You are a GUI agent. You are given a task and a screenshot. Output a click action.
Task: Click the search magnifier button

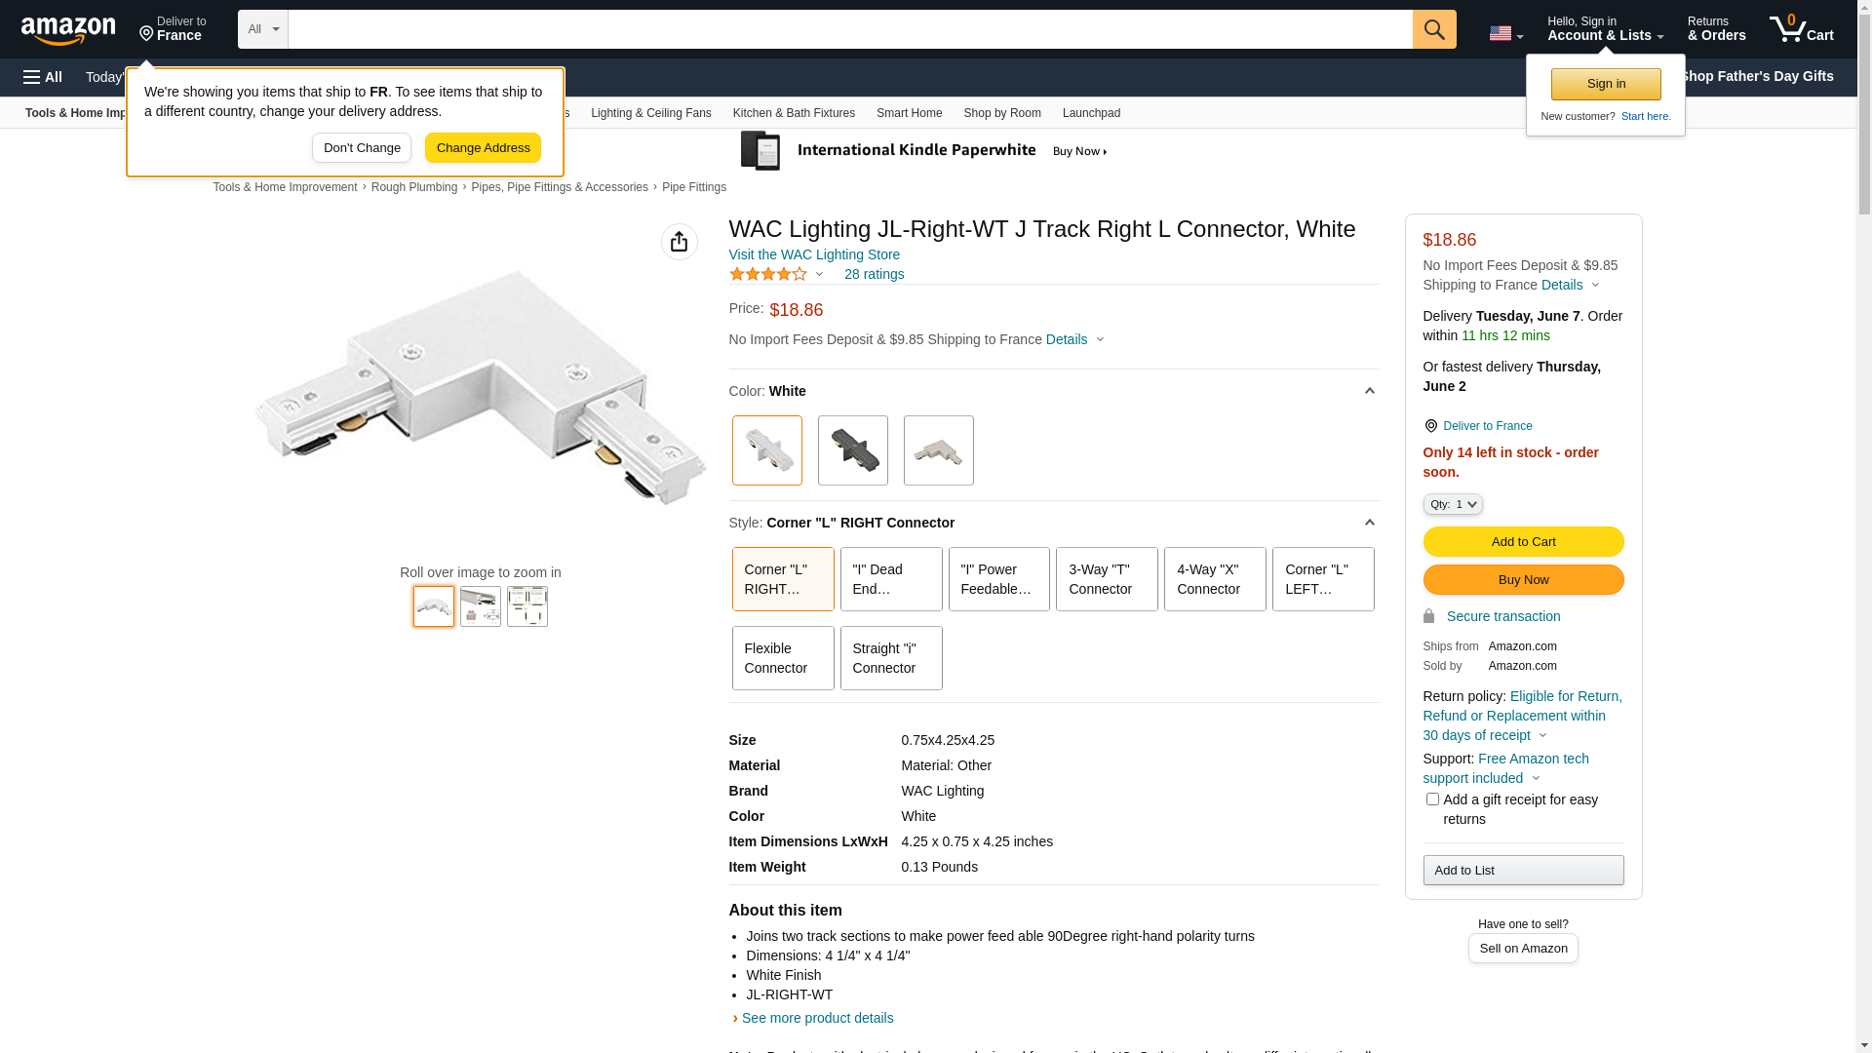click(x=1433, y=29)
